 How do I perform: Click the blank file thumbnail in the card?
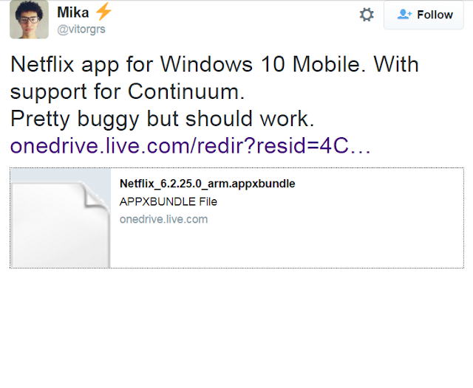pyautogui.click(x=61, y=218)
